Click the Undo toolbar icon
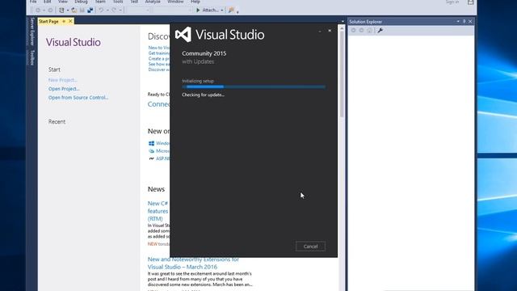Image resolution: width=517 pixels, height=291 pixels. click(101, 11)
